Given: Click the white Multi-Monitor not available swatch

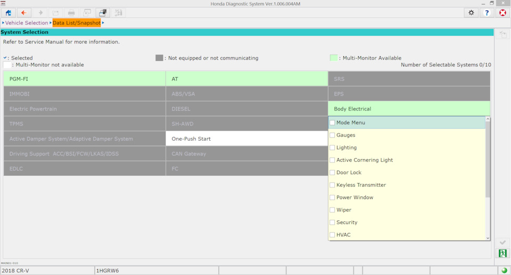Looking at the screenshot, I should tap(7, 65).
